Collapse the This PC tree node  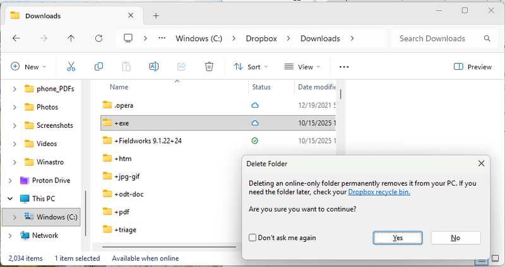tap(9, 198)
